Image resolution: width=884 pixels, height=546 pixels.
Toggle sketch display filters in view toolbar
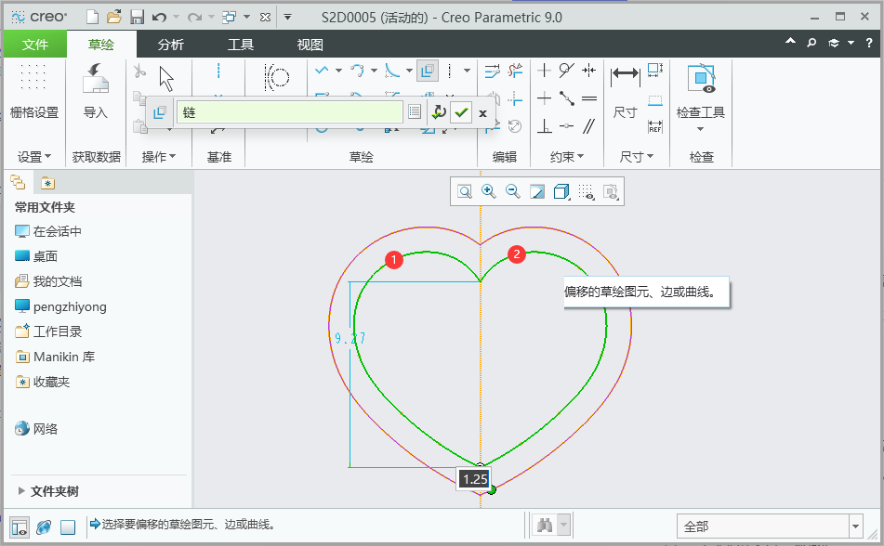click(x=587, y=191)
